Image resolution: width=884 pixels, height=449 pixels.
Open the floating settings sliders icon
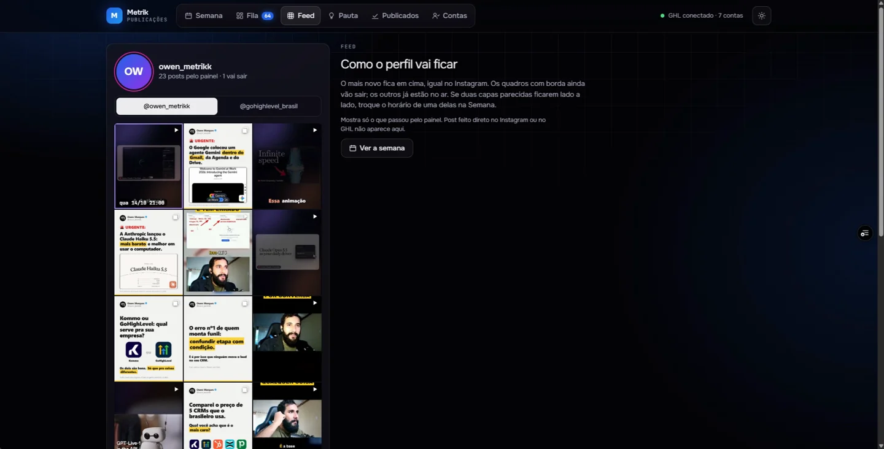865,233
